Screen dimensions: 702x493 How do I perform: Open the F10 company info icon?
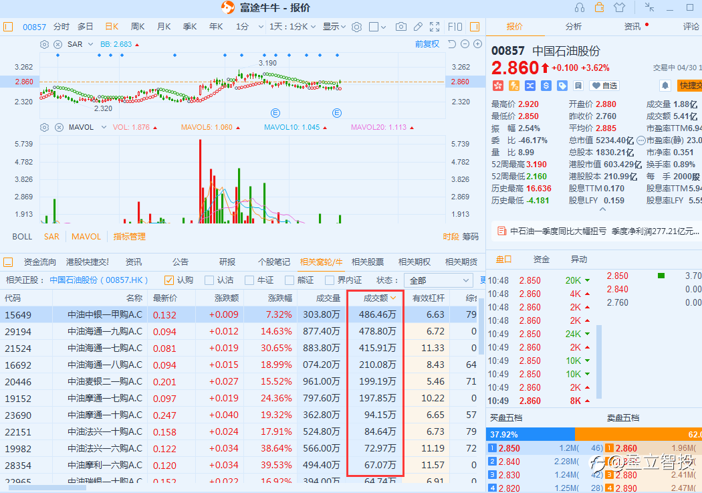(x=455, y=27)
